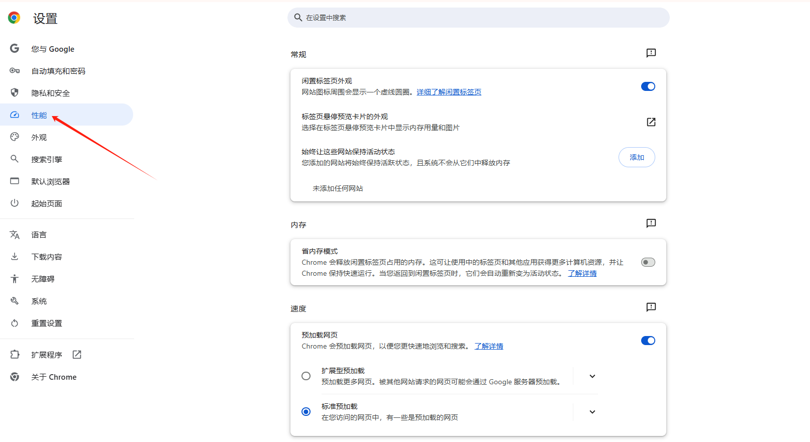Toggle 闲置标签页外观 switch off
The width and height of the screenshot is (810, 442).
(648, 86)
